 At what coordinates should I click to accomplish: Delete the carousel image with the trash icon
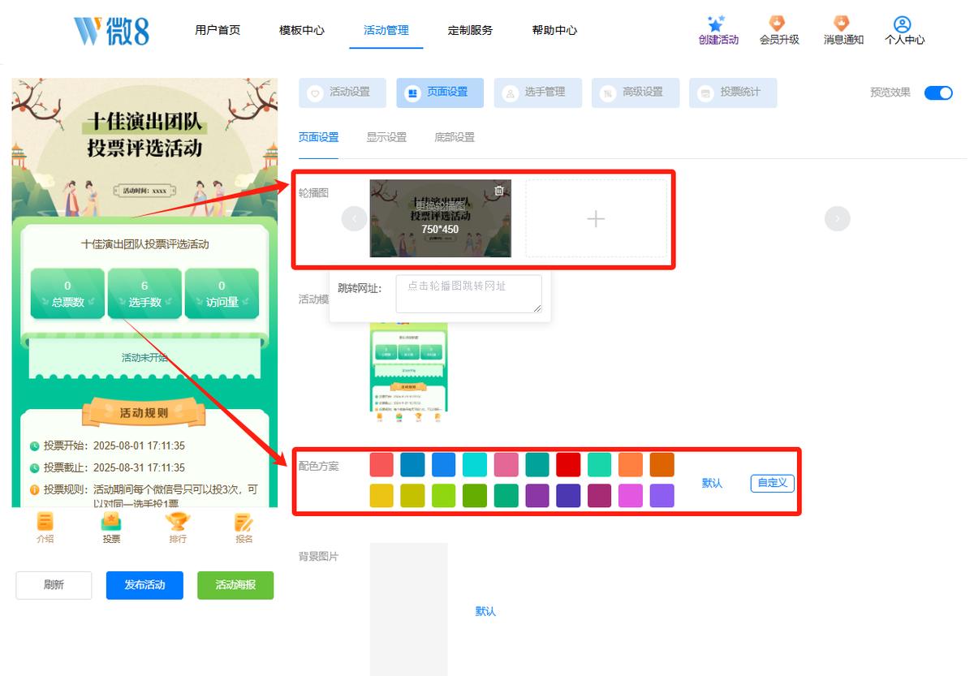click(499, 191)
